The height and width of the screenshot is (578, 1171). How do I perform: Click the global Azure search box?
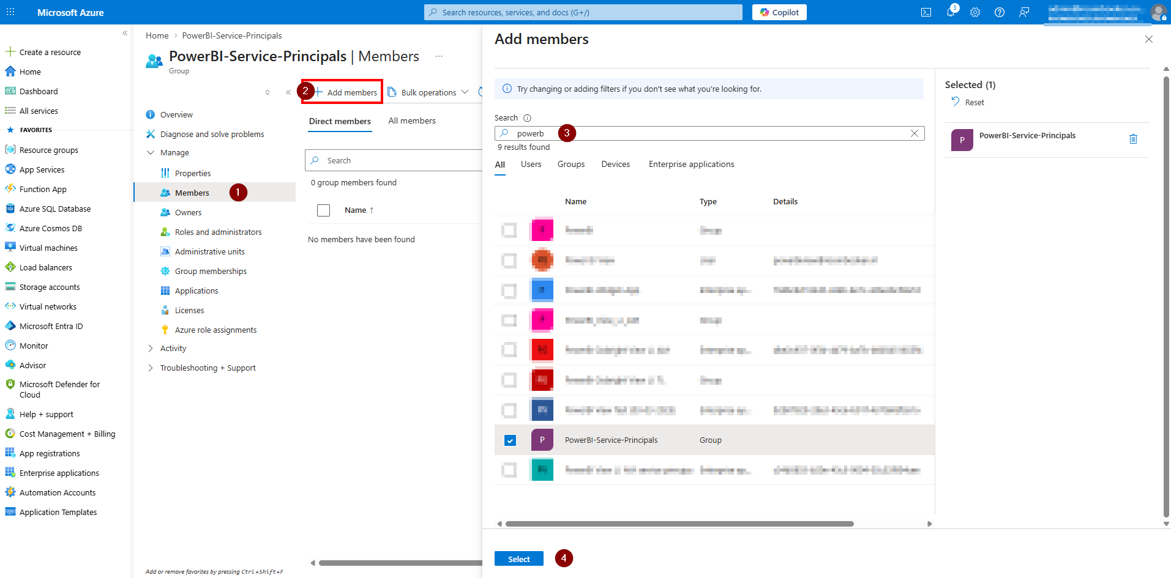point(583,12)
